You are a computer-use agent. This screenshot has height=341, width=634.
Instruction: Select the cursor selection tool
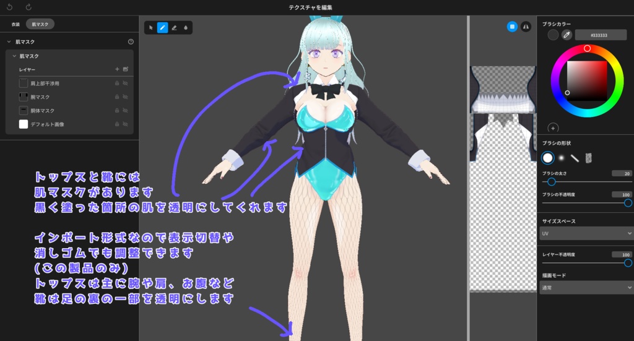coord(151,27)
